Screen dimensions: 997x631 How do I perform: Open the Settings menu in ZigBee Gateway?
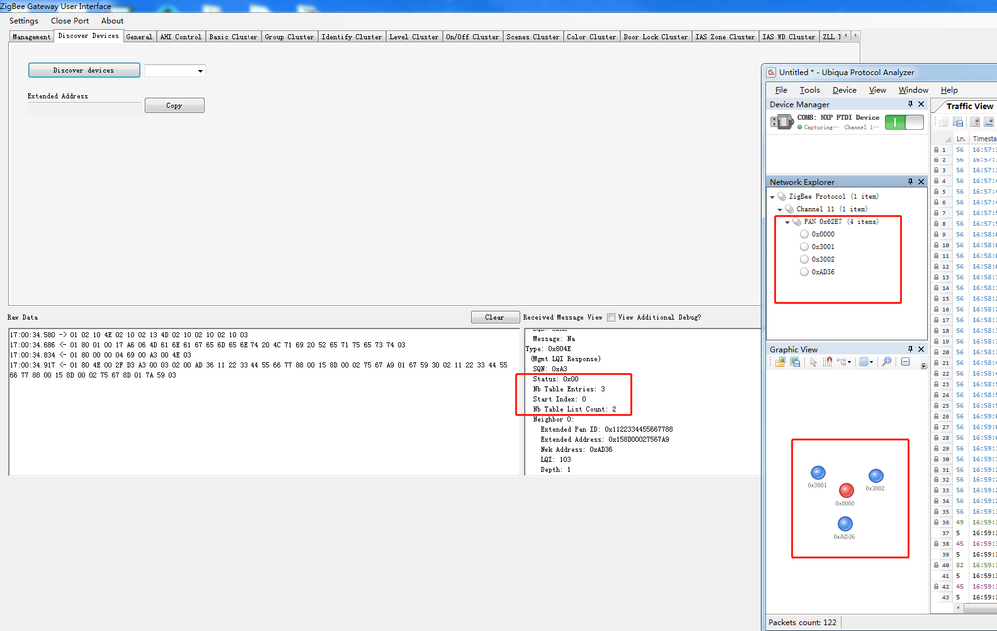point(24,20)
